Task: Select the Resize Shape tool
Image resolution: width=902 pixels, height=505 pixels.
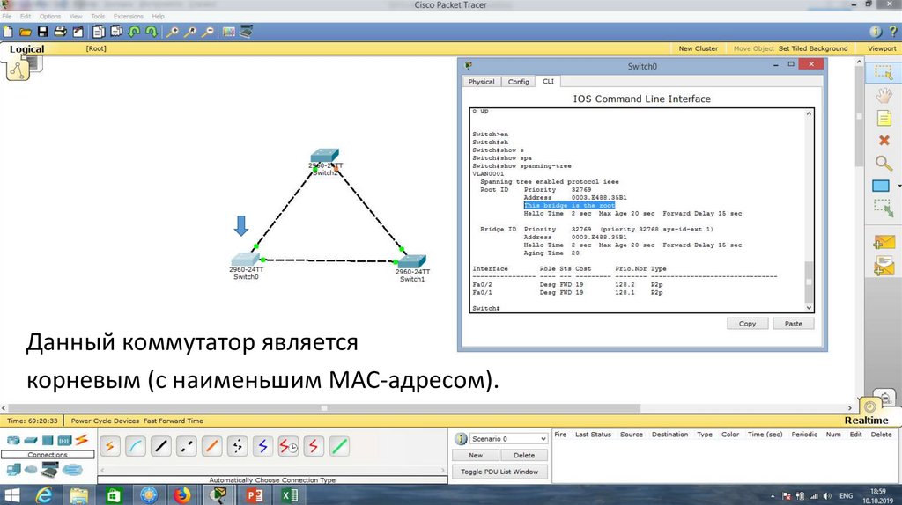Action: click(x=884, y=208)
